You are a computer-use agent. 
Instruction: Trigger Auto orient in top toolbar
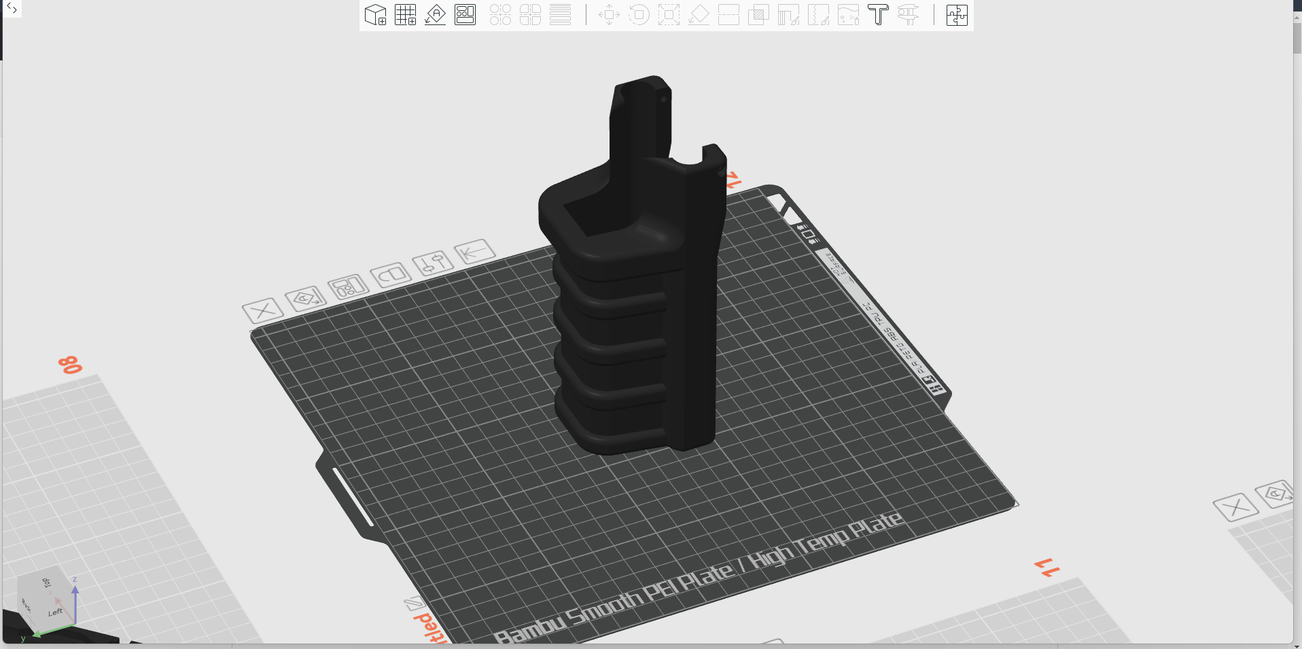tap(435, 15)
